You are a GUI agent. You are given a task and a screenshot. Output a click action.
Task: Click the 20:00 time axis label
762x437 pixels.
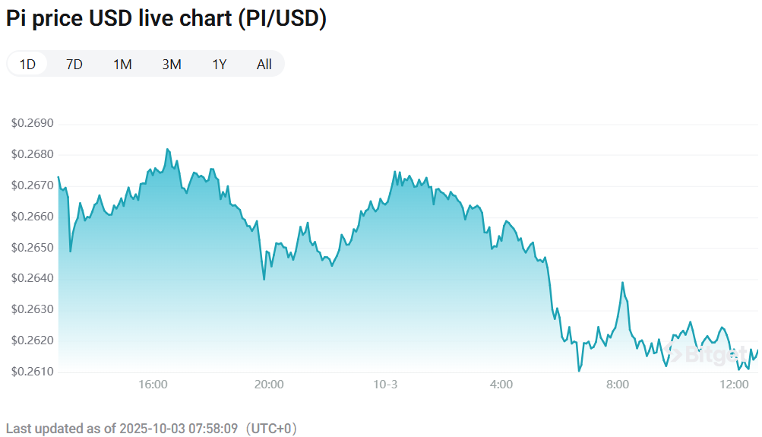tap(269, 385)
